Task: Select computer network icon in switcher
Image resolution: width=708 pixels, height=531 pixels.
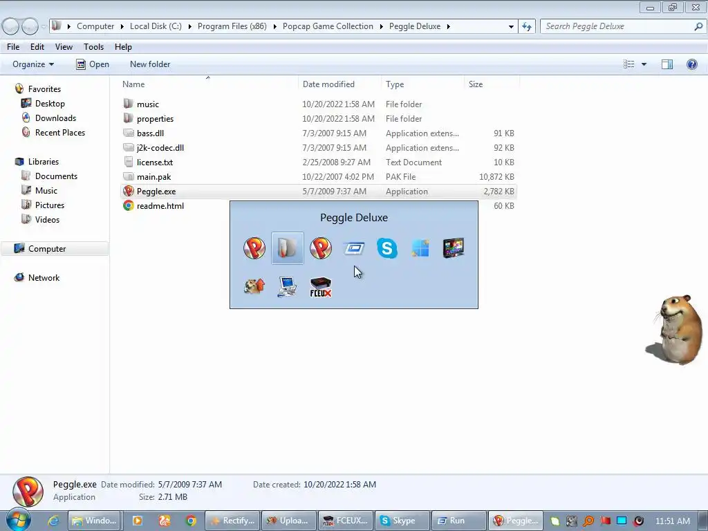Action: (287, 287)
